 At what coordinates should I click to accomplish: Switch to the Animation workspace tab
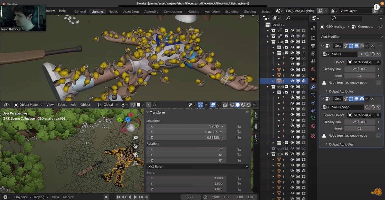[212, 12]
